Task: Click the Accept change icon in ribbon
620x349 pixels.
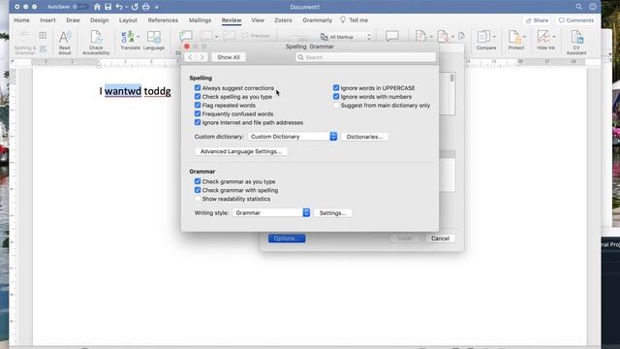Action: (420, 37)
